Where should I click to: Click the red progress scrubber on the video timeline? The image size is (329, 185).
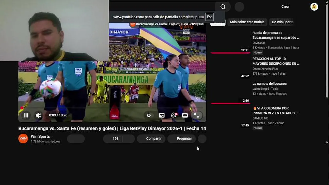(22, 108)
